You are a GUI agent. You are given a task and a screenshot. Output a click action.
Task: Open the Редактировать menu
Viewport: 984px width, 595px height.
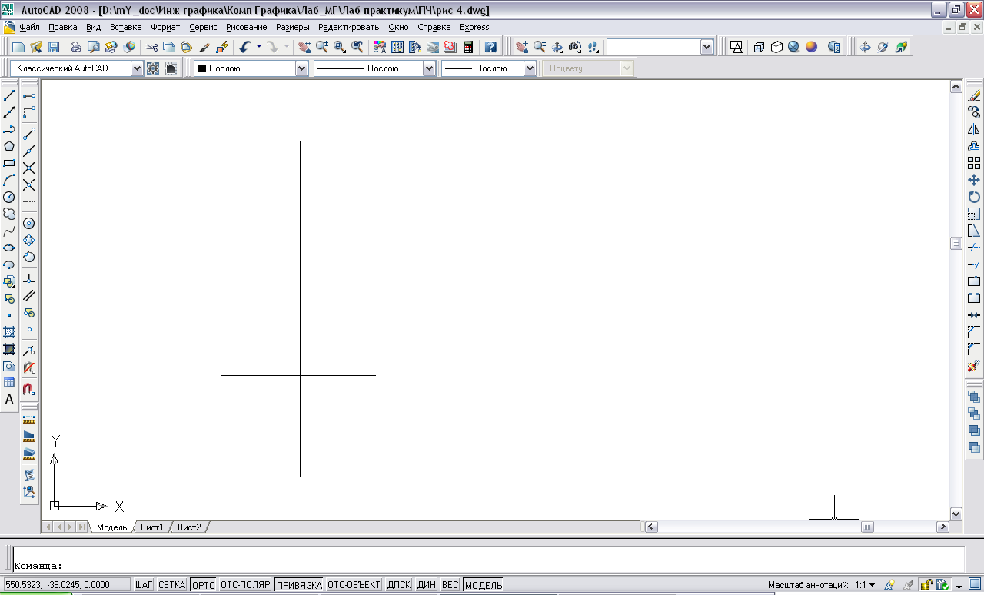click(348, 27)
